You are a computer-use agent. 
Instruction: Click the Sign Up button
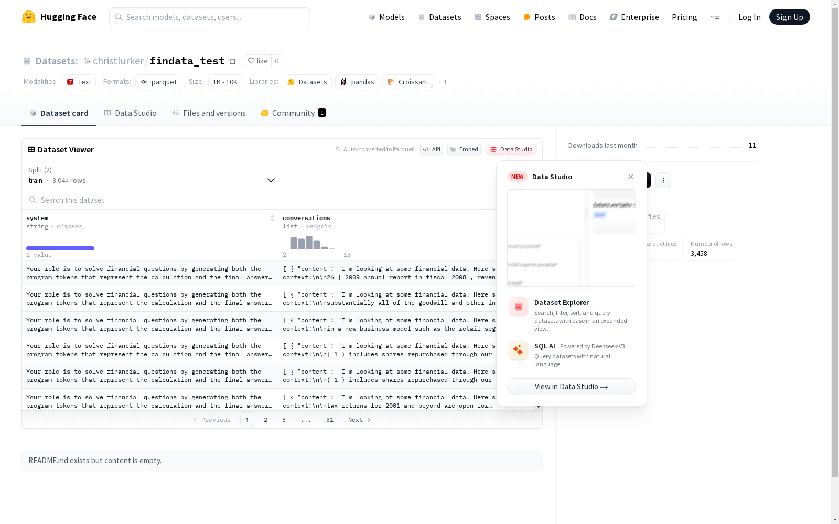click(789, 17)
